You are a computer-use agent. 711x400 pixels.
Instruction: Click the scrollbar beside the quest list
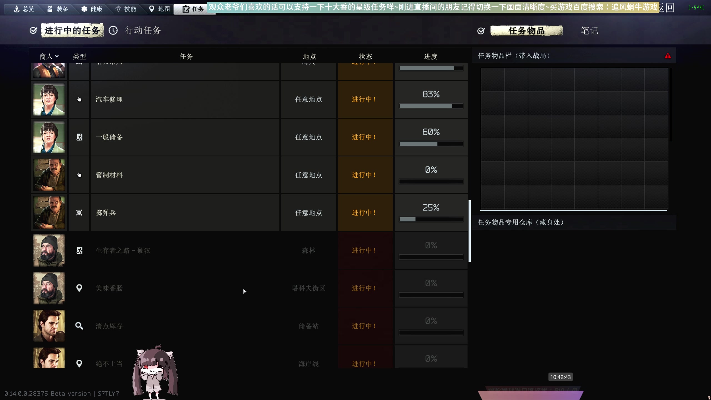tap(469, 228)
